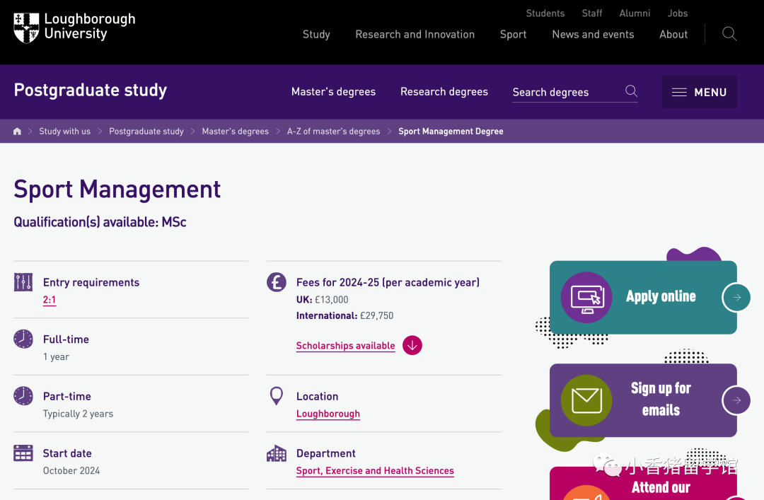Click the Scholarships down arrow circle
The width and height of the screenshot is (764, 500).
click(x=412, y=346)
